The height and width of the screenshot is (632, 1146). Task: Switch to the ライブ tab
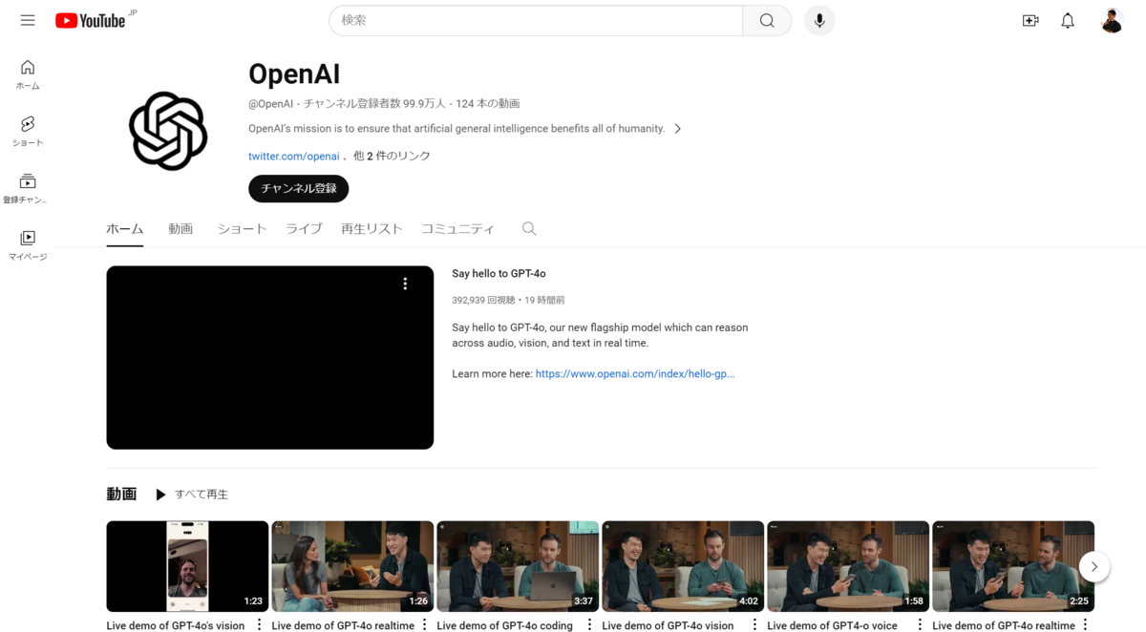(304, 229)
